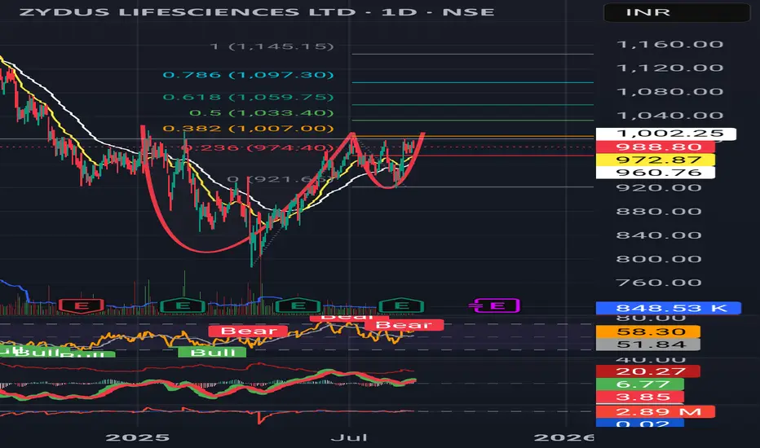Viewport: 760px width, 448px height.
Task: Click the 880.00 price axis label
Action: point(659,211)
